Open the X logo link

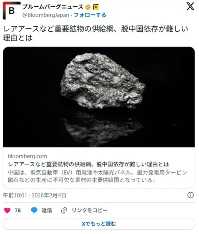pyautogui.click(x=190, y=7)
